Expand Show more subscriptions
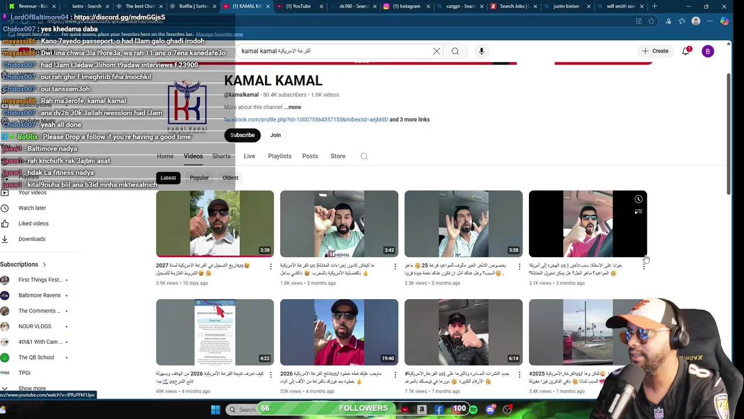 [32, 388]
